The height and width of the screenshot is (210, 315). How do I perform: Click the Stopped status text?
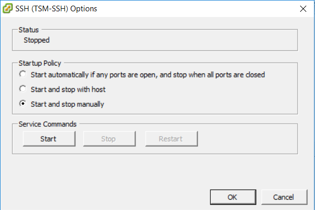[x=36, y=40]
